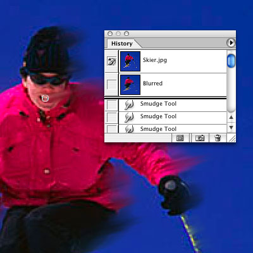
Task: Click the History panel resize corner grip
Action: 232,139
